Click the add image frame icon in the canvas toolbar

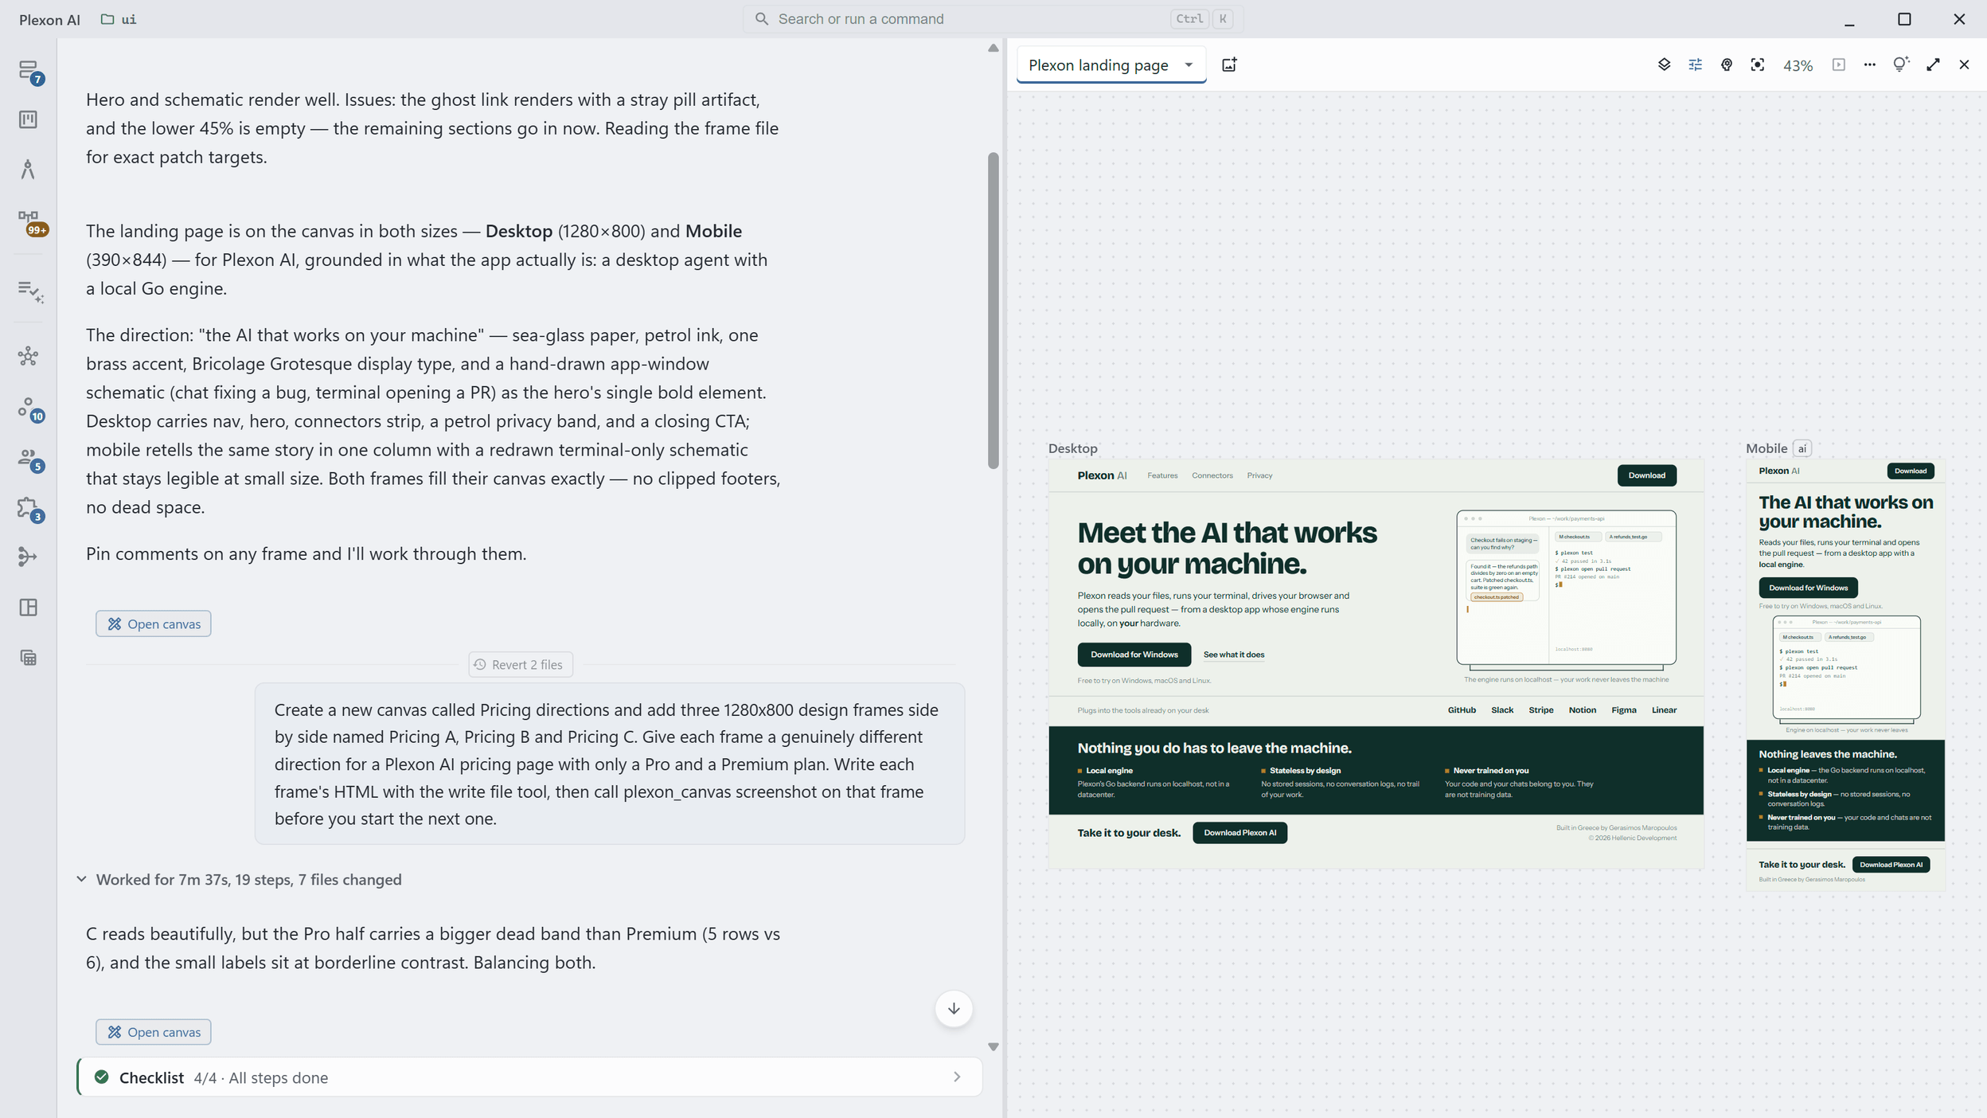1229,64
